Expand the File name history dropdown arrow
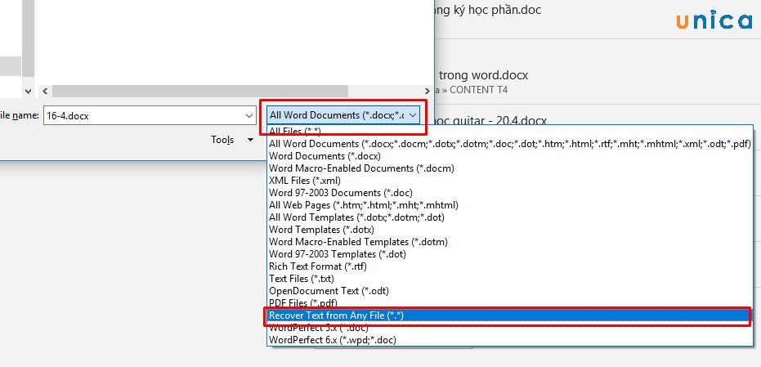Screen dimensions: 761x367 point(249,116)
